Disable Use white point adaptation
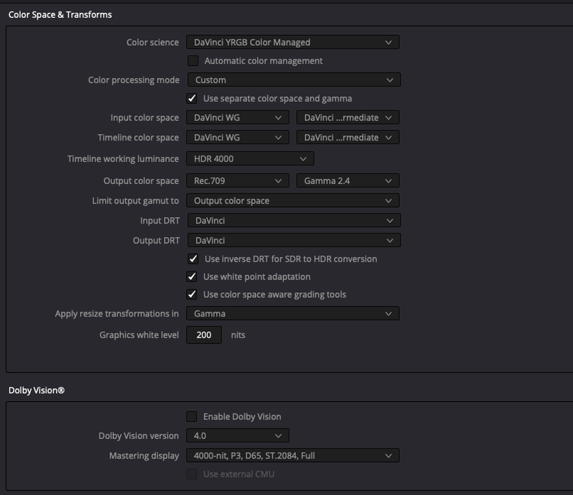 pyautogui.click(x=192, y=277)
